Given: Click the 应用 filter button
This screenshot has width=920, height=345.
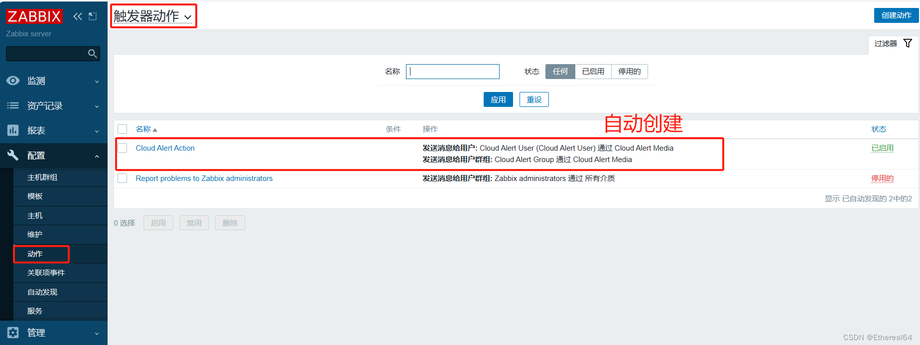Looking at the screenshot, I should click(x=498, y=99).
